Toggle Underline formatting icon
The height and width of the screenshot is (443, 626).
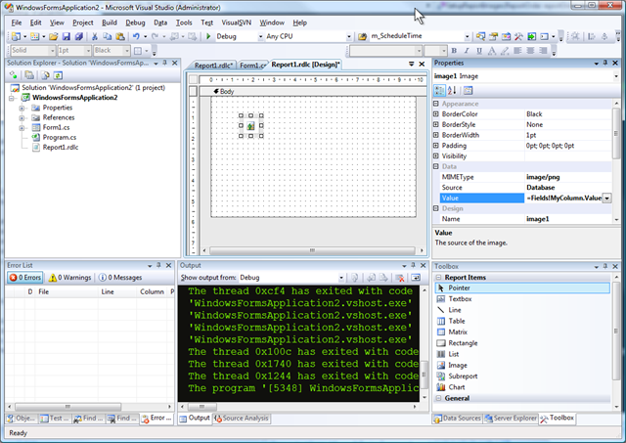point(479,51)
